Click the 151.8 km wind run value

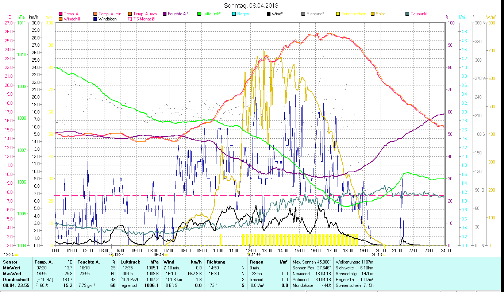click(173, 280)
